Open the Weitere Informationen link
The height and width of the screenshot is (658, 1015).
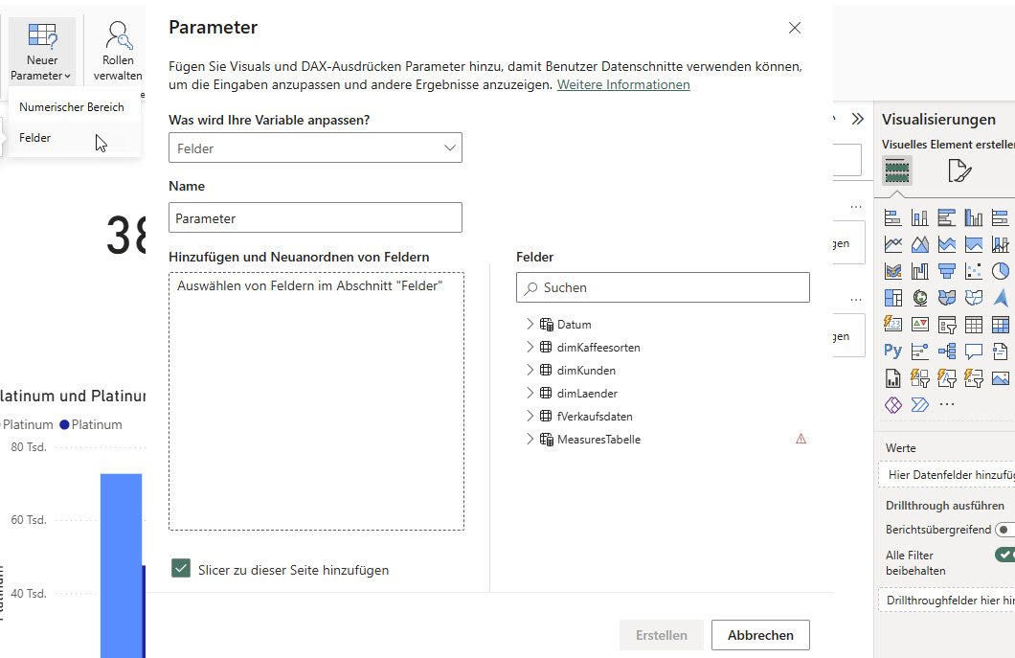(x=623, y=84)
